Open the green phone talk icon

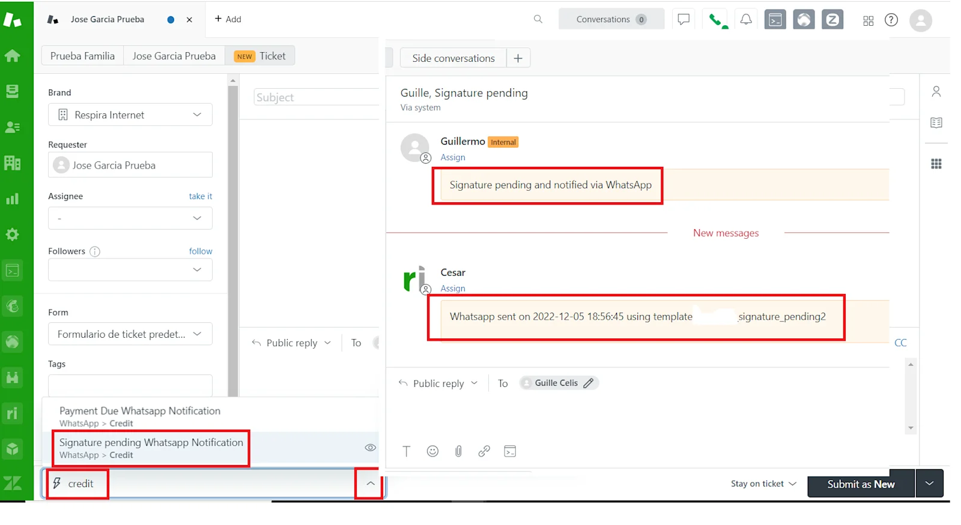717,20
